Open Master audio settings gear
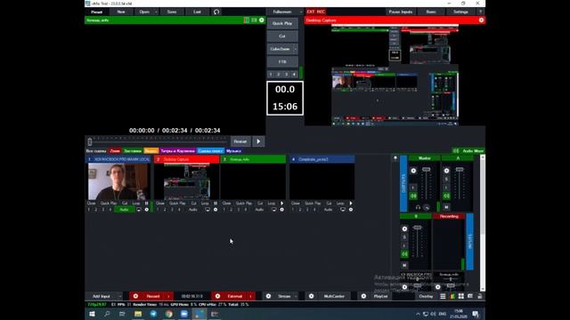Image resolution: width=570 pixels, height=320 pixels. [413, 171]
